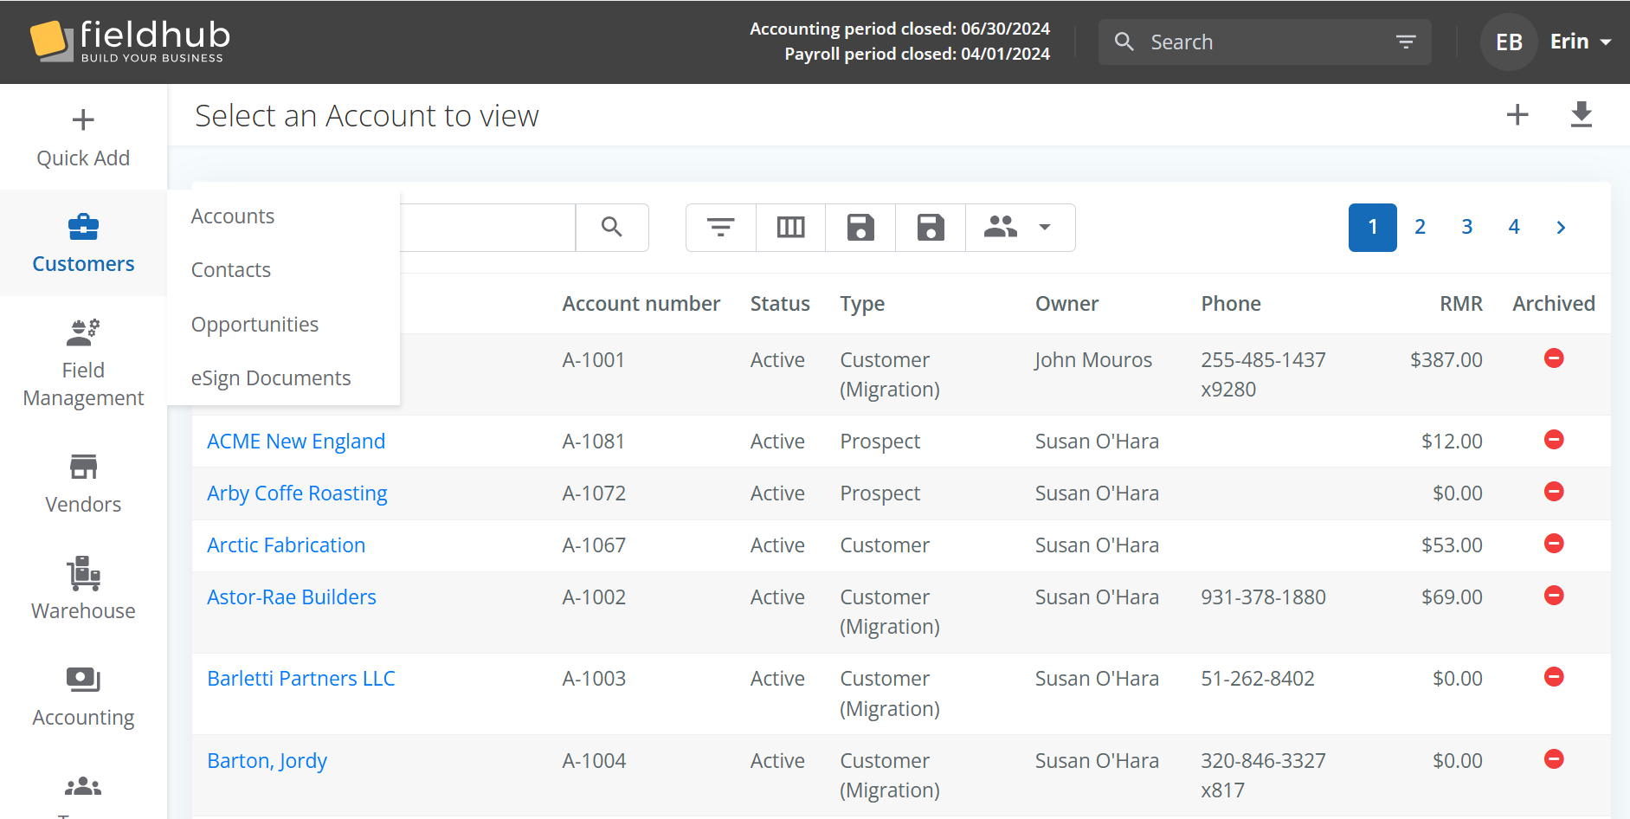
Task: Open the table filter icon
Action: coord(720,228)
